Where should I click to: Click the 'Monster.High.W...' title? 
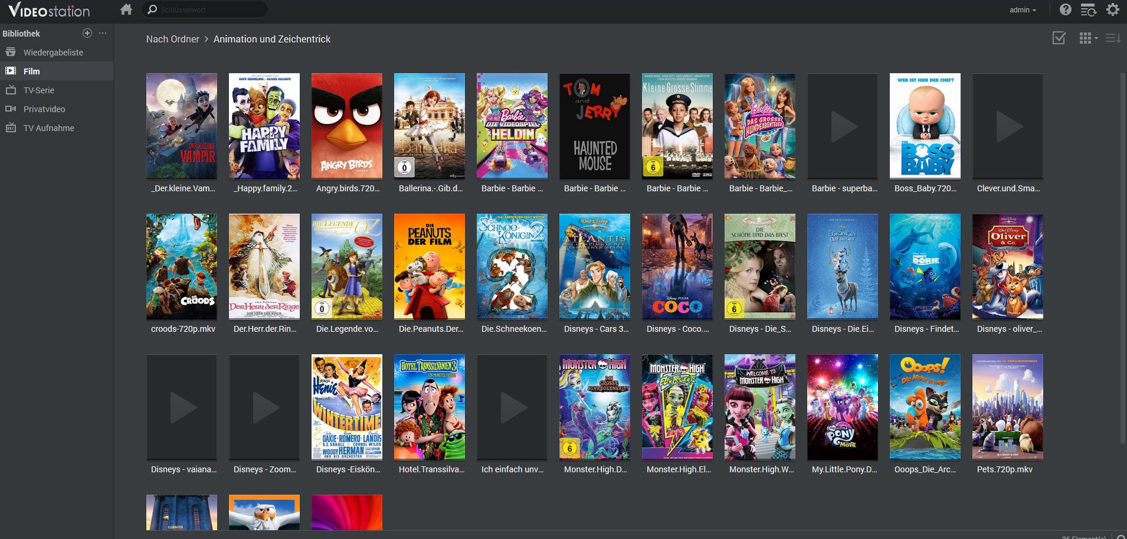[761, 469]
